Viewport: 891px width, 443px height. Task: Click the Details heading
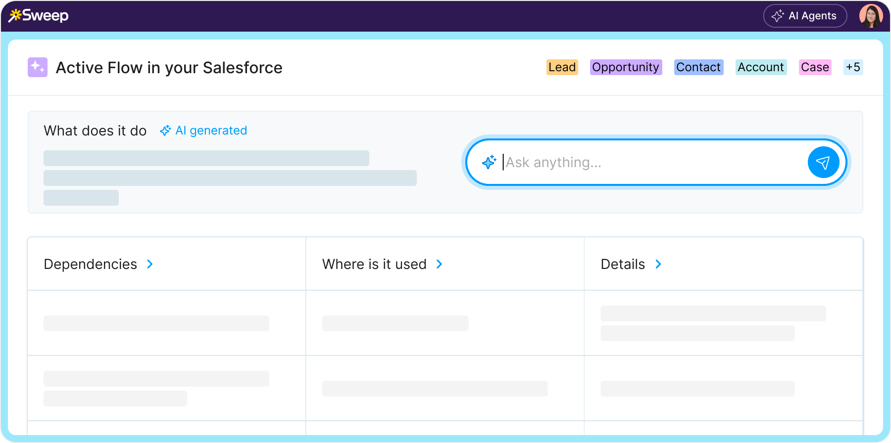click(623, 265)
